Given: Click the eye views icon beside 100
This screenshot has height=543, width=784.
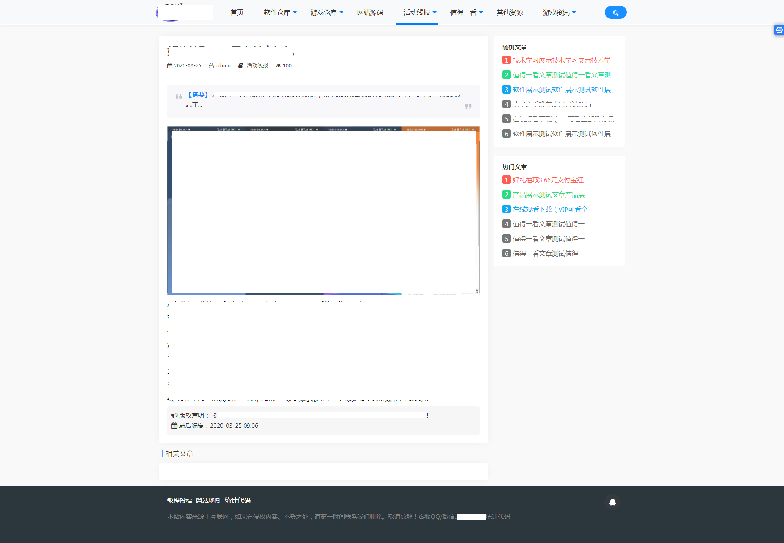Looking at the screenshot, I should point(278,66).
